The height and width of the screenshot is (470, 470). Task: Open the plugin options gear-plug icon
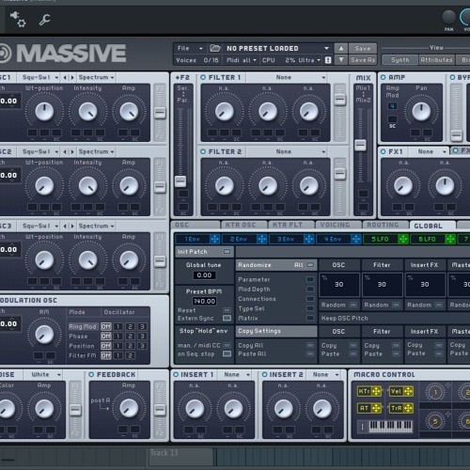coord(18,20)
